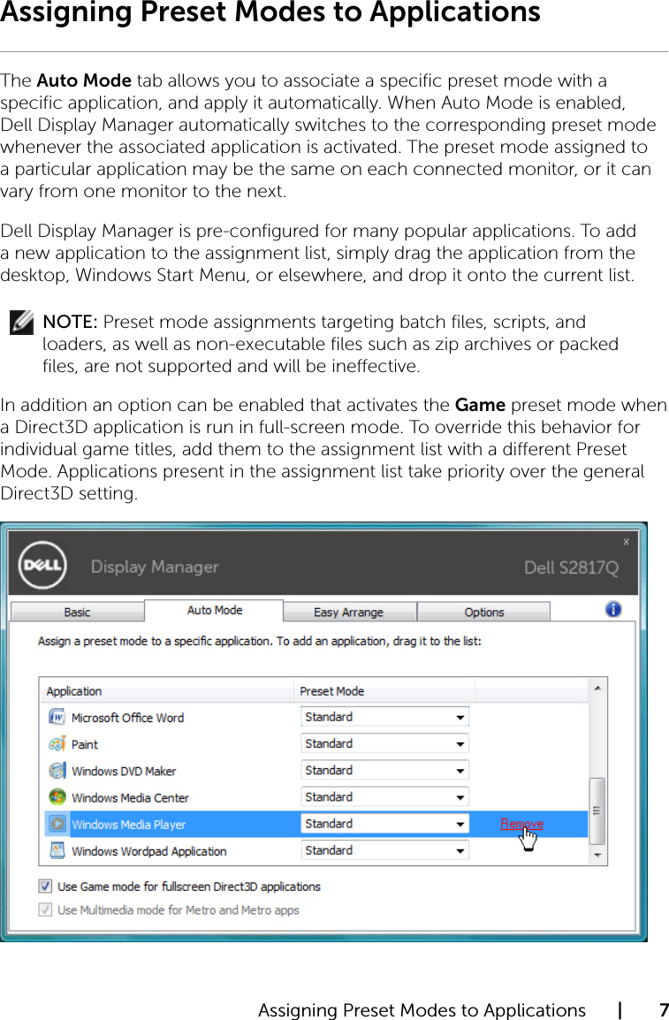The height and width of the screenshot is (1020, 669).
Task: Open preset dropdown for Paint
Action: (x=385, y=743)
